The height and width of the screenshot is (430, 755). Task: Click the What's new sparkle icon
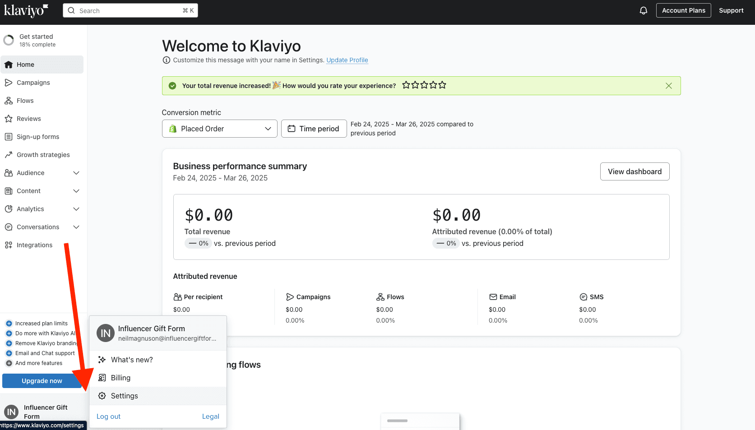[x=102, y=360]
